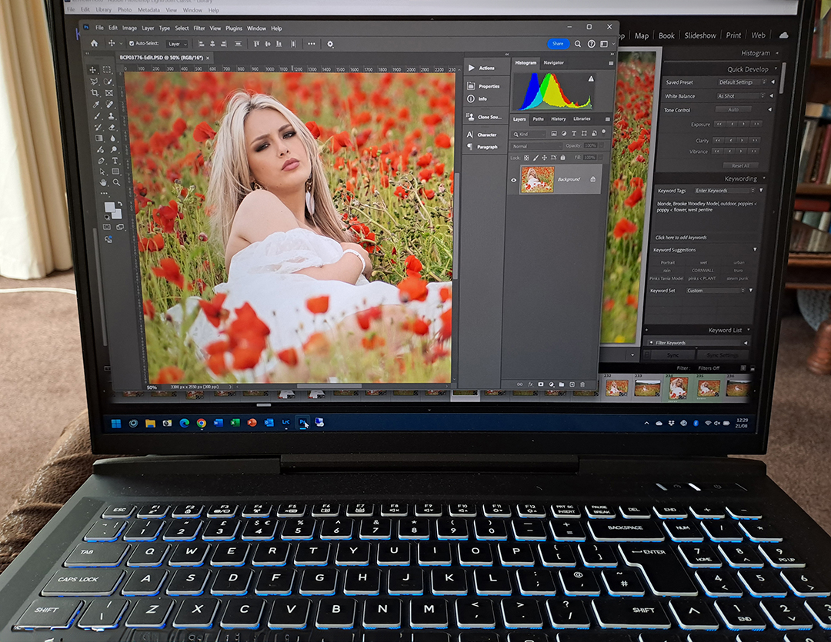Click the Home icon in options bar
Screen dimensions: 831x642
(x=94, y=43)
